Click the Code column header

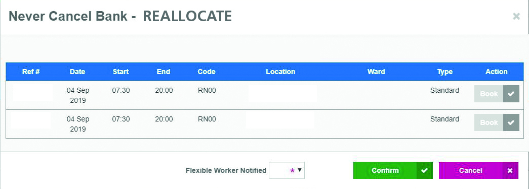click(x=207, y=72)
